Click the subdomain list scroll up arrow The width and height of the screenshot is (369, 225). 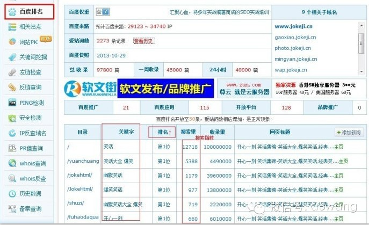(361, 25)
